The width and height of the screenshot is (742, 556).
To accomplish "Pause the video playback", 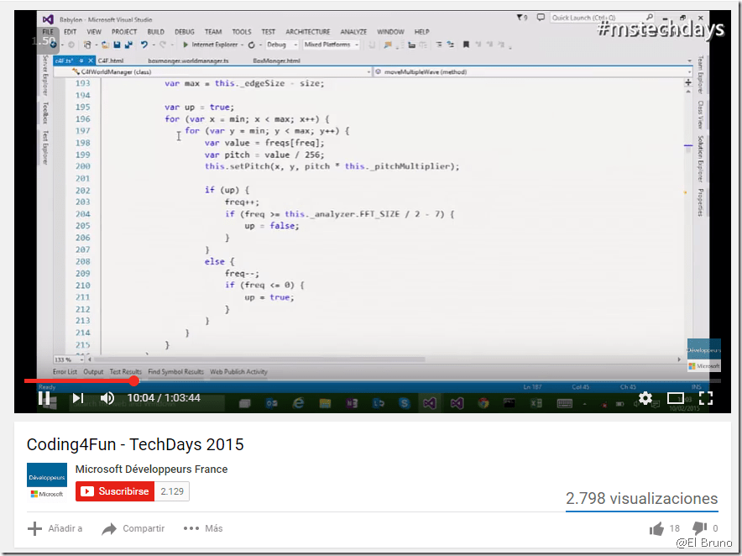I will (44, 398).
